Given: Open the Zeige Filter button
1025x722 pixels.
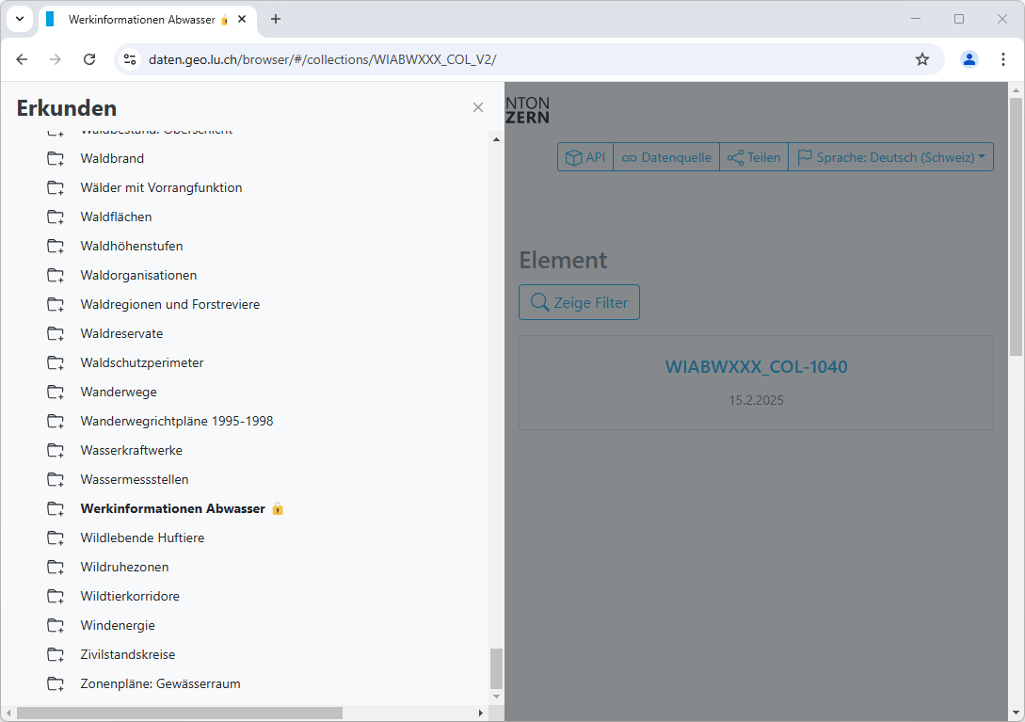Looking at the screenshot, I should (579, 302).
